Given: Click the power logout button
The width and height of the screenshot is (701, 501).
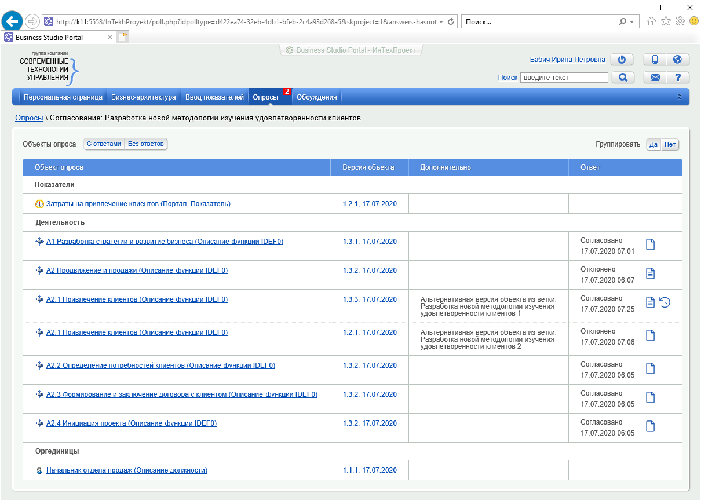Looking at the screenshot, I should [622, 60].
